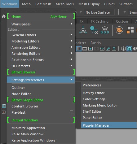Image resolution: width=137 pixels, height=144 pixels.
Task: Open the Shelf Editor
Action: (109, 111)
